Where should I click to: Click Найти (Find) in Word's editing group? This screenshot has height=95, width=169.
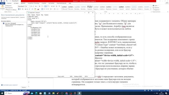(x=156, y=6)
